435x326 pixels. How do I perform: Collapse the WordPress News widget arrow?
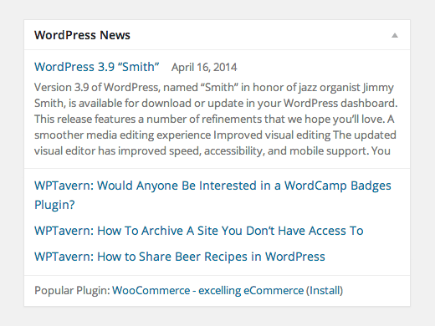point(395,35)
